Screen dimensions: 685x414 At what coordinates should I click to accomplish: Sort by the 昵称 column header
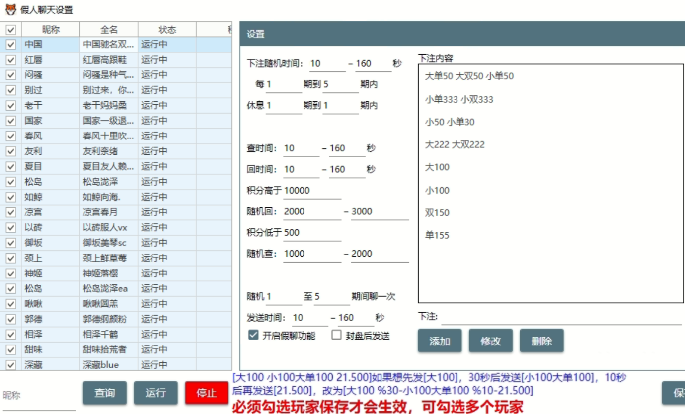50,30
